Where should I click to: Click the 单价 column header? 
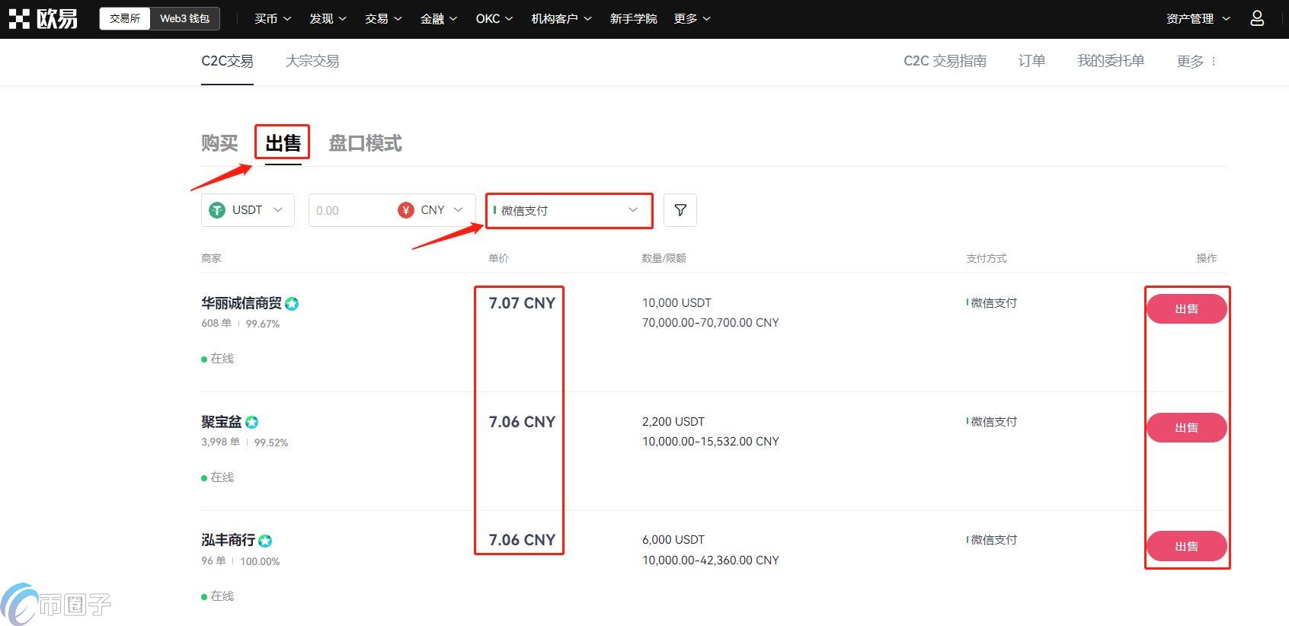498,259
